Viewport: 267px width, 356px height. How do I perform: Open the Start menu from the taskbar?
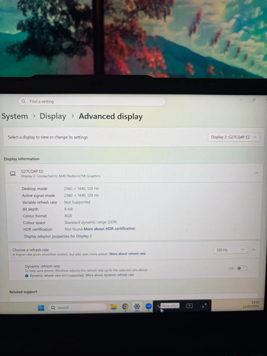point(41,307)
